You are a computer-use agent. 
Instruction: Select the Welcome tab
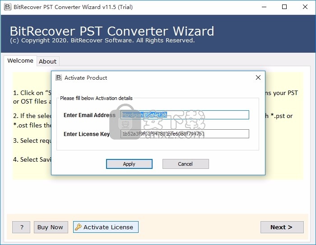tap(20, 60)
